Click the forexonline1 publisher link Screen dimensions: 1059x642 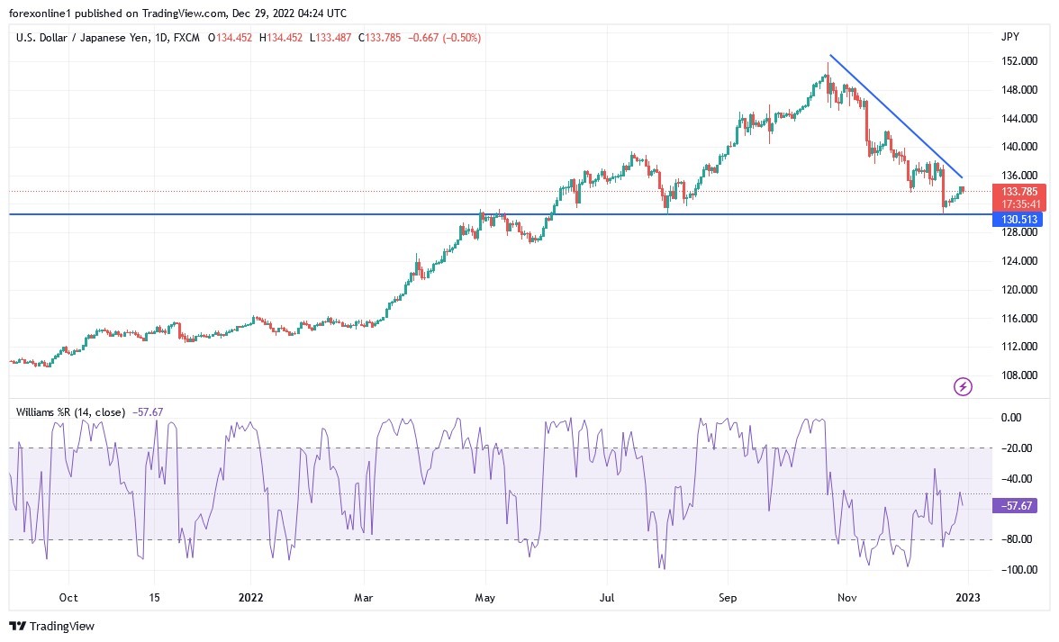click(x=37, y=14)
